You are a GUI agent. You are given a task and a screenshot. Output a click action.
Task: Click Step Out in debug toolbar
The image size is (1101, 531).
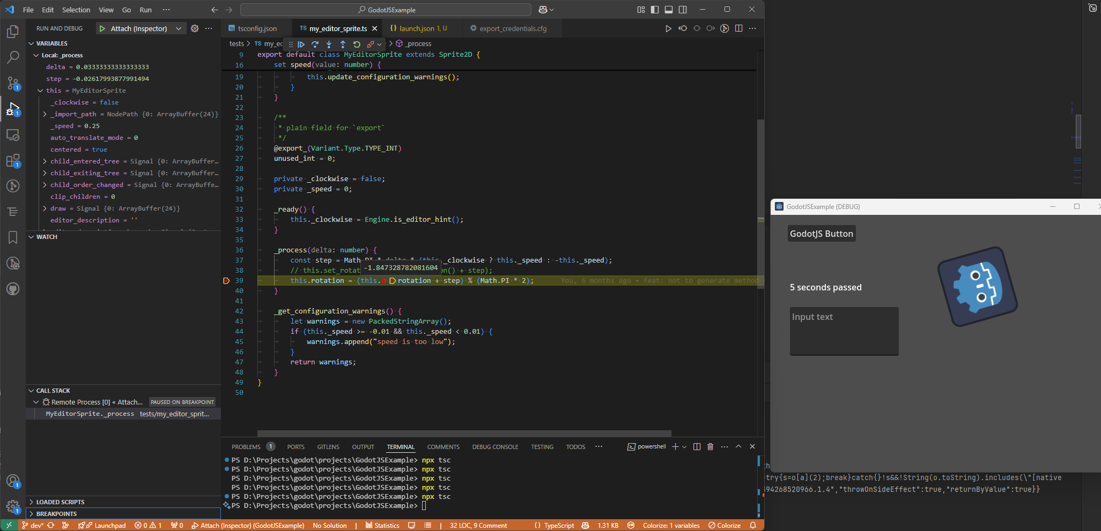pos(343,44)
